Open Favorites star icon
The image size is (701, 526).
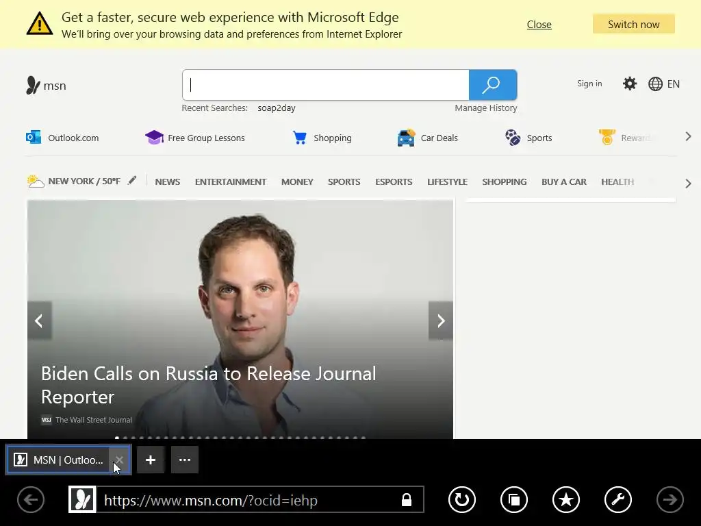pos(566,499)
